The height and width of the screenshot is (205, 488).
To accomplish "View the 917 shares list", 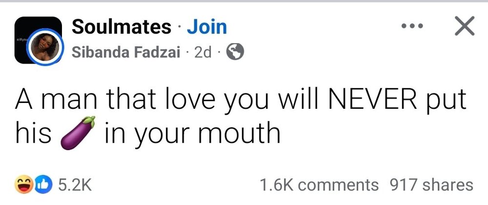I will 431,185.
